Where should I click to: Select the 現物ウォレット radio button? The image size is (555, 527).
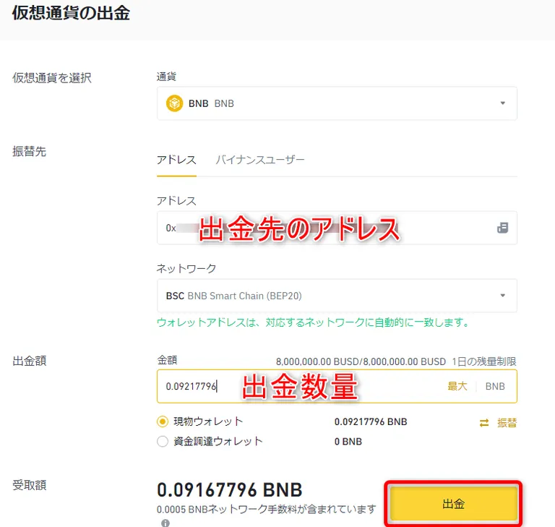(x=163, y=421)
